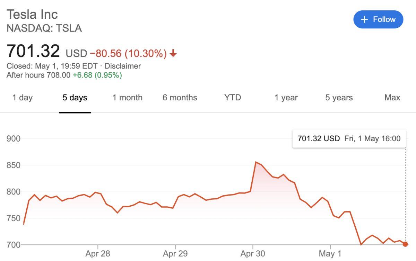Click the Tesla Inc title
416x261 pixels.
(32, 15)
